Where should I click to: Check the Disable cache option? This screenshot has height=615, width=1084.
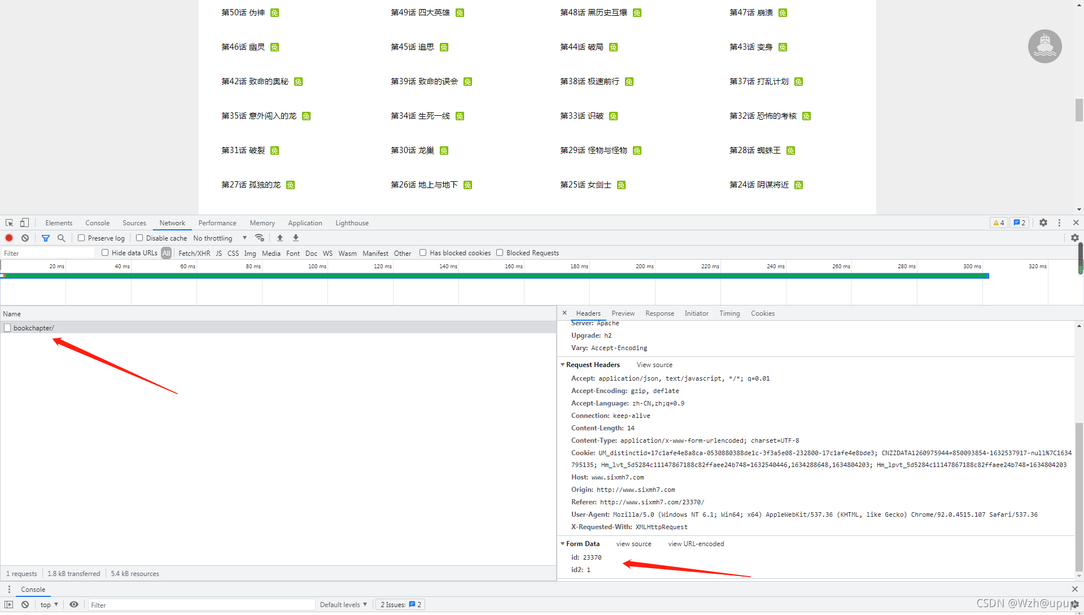tap(139, 238)
